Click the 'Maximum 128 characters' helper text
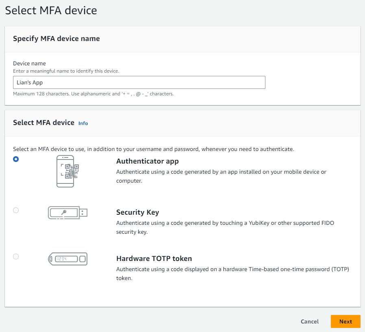The width and height of the screenshot is (365, 332). click(x=93, y=94)
